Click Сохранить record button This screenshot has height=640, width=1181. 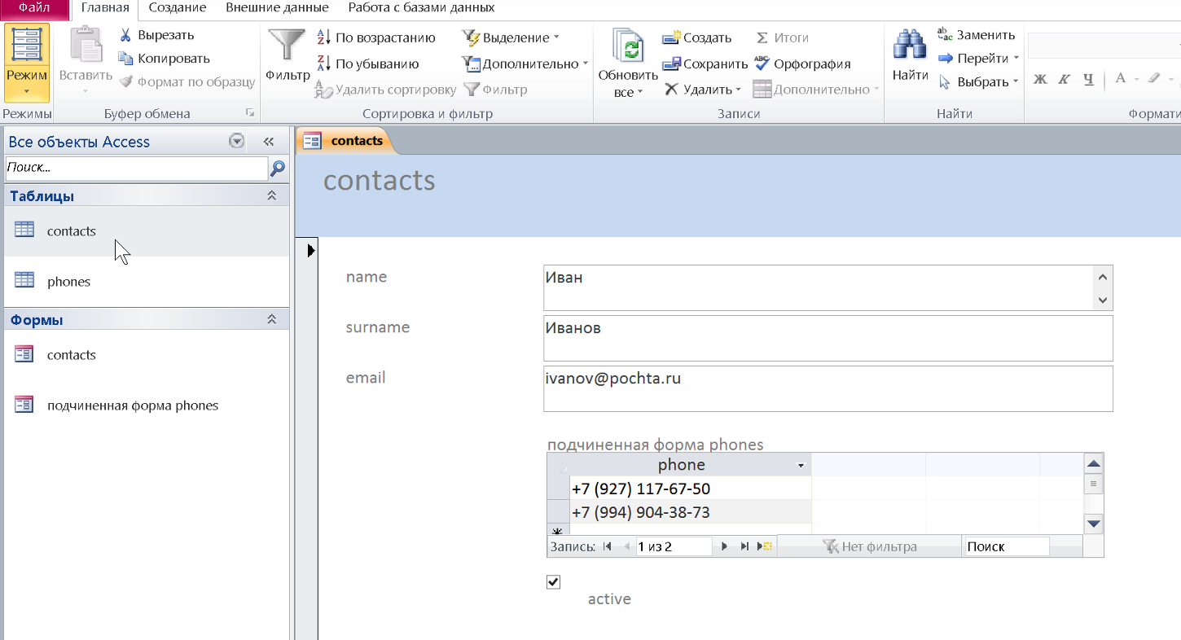[705, 64]
